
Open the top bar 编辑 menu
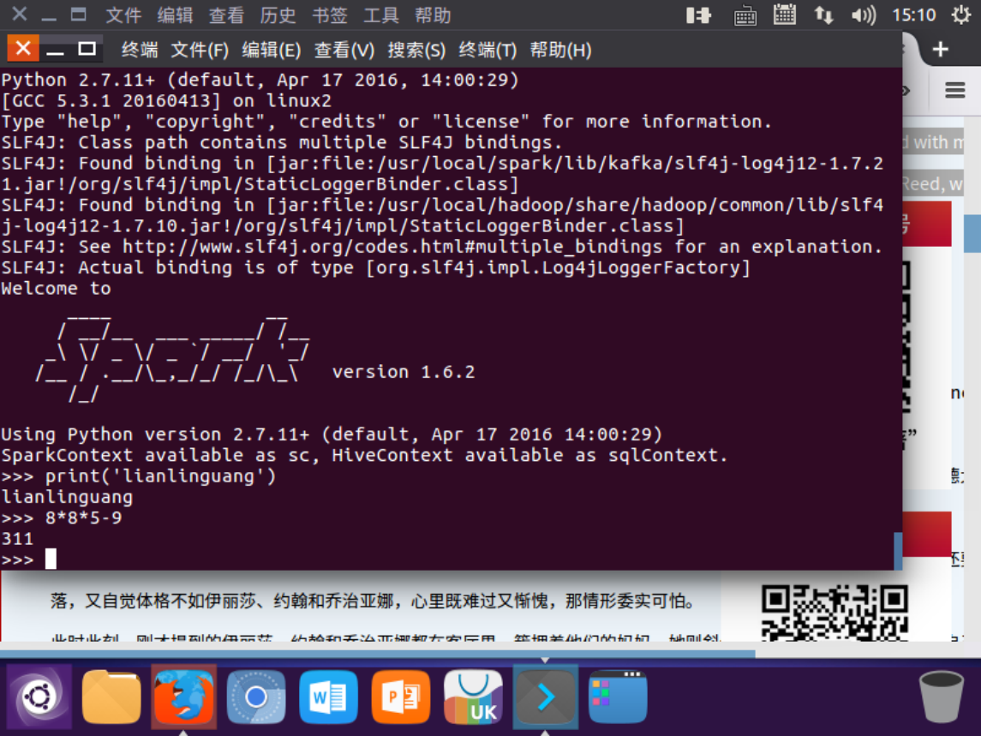click(x=175, y=15)
